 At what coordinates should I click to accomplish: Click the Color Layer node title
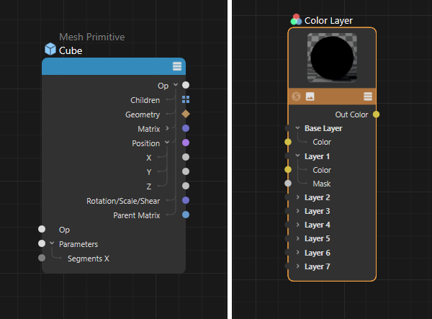(x=328, y=21)
